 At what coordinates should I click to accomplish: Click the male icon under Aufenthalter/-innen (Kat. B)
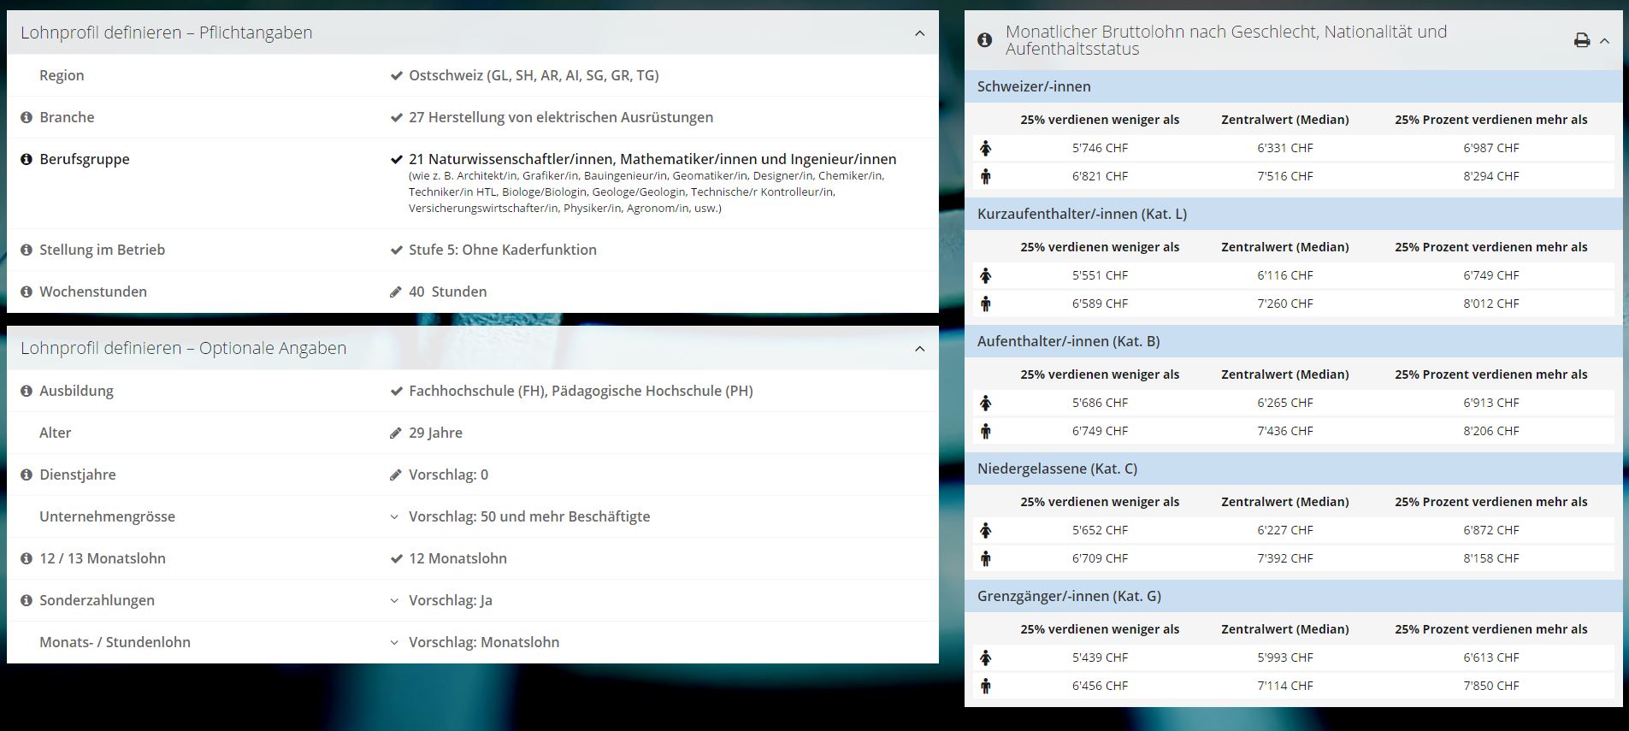click(986, 431)
